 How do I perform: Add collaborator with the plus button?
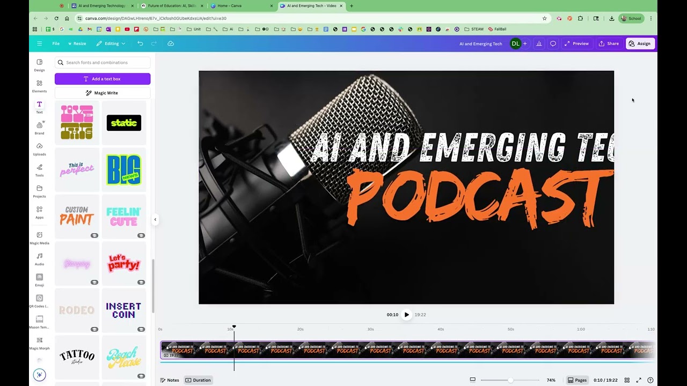[525, 43]
